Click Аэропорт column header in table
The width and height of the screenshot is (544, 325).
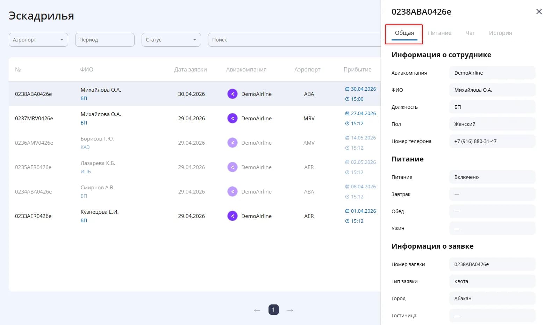(307, 69)
